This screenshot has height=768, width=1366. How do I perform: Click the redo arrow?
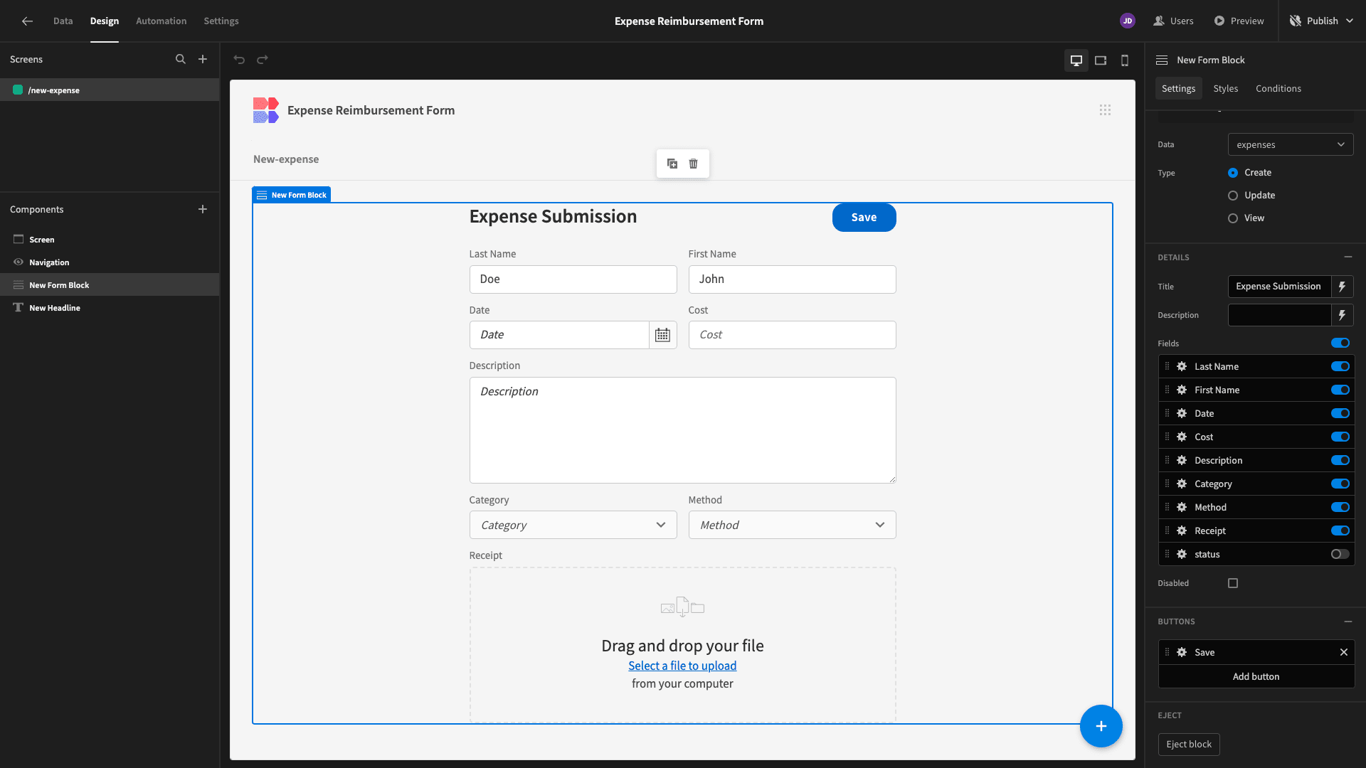tap(263, 60)
